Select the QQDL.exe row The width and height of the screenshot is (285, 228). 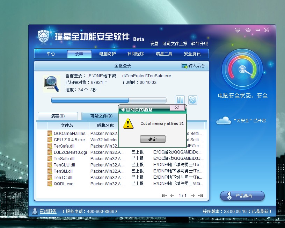click(122, 184)
